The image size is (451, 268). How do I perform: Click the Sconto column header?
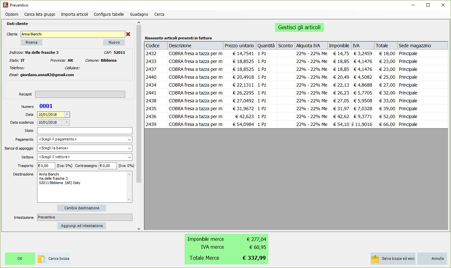pyautogui.click(x=286, y=46)
